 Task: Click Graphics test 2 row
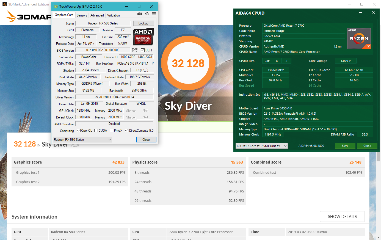[70, 182]
